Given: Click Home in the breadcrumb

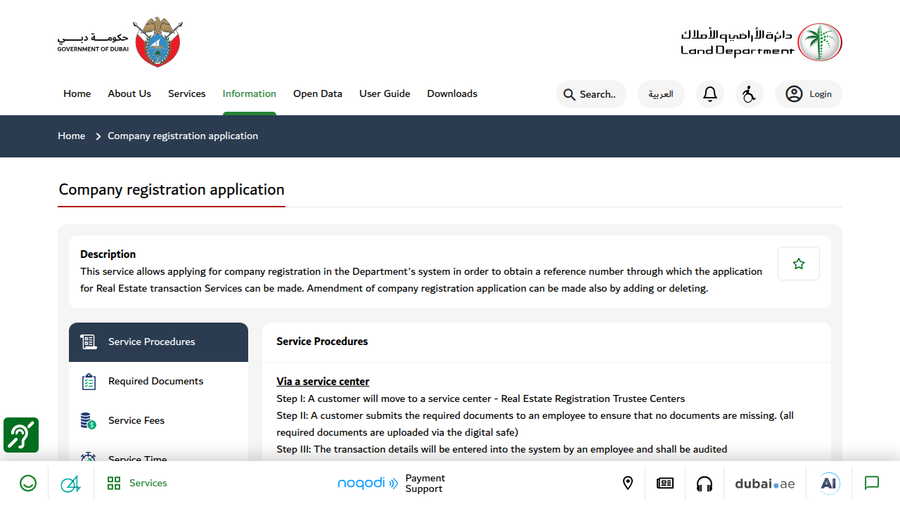Looking at the screenshot, I should (x=72, y=136).
